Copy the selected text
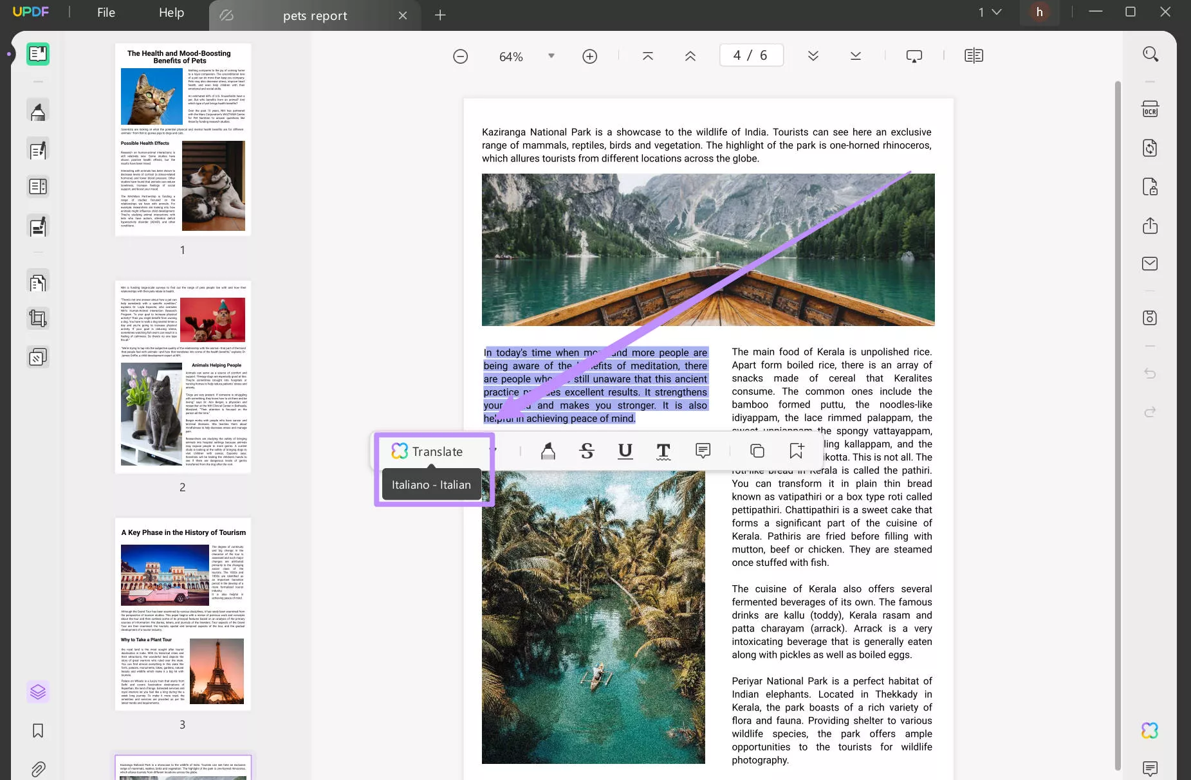Viewport: 1191px width, 780px height. (757, 451)
